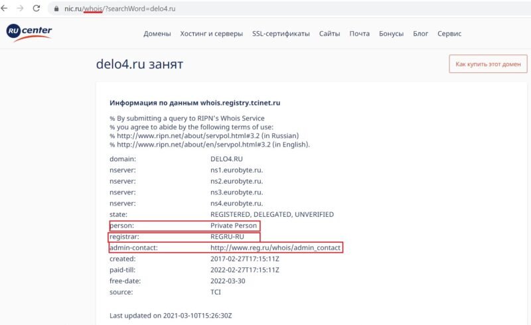Open the Хостинг и серверы menu
Viewport: 531px width, 325px height.
click(211, 34)
